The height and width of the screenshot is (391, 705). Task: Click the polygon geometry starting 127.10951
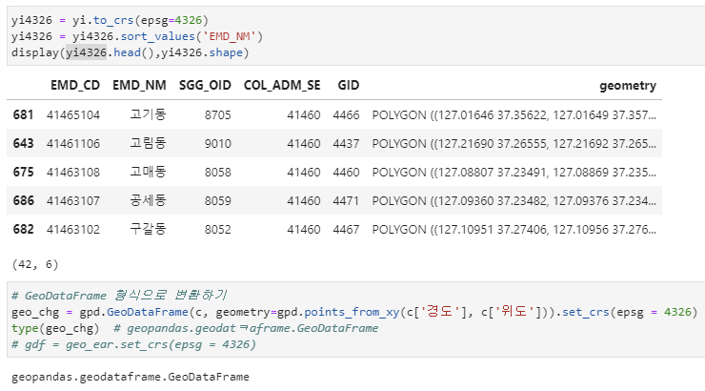[514, 230]
